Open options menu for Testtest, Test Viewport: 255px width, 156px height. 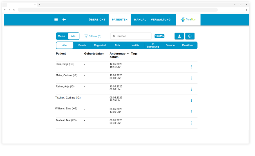coord(192,123)
